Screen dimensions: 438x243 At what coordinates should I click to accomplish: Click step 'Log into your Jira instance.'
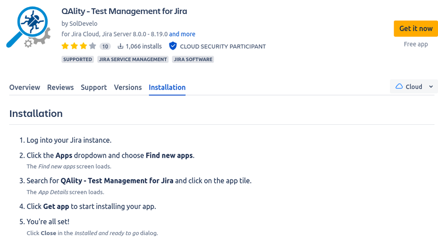[x=69, y=140]
